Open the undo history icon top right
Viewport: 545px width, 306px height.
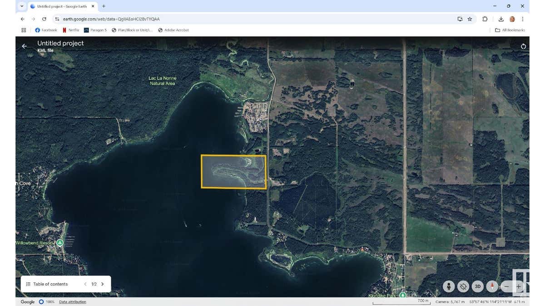tap(523, 46)
